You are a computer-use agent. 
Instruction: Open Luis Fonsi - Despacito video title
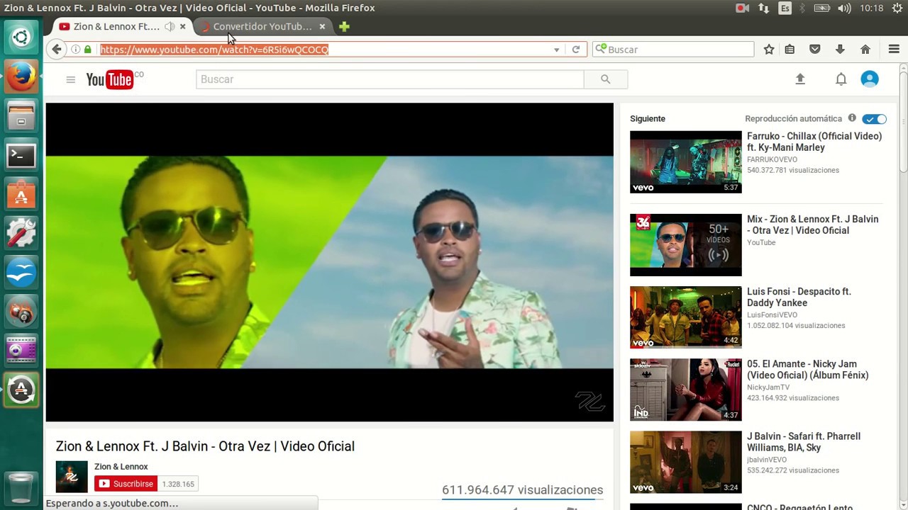point(799,297)
